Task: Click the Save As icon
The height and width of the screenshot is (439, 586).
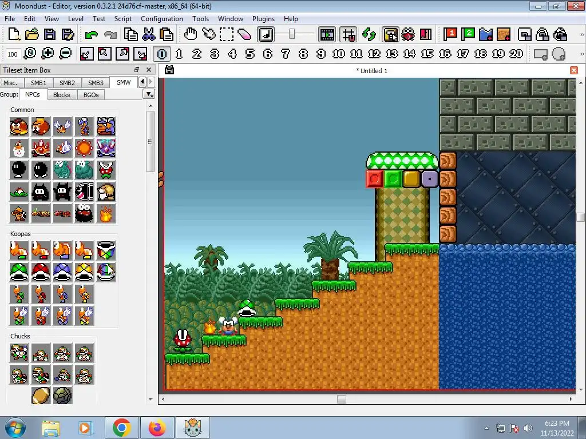Action: coord(68,34)
